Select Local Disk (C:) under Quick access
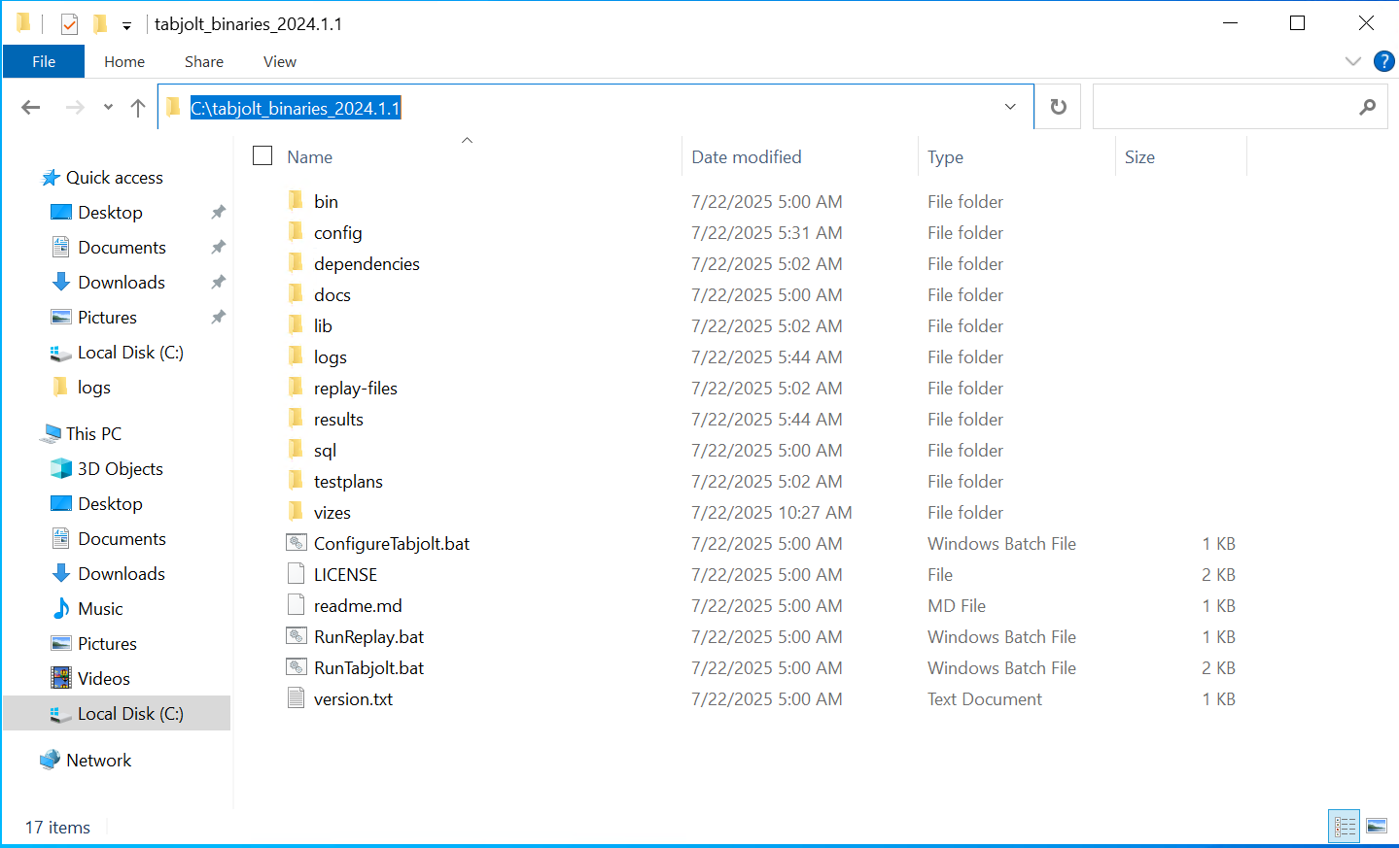Image resolution: width=1399 pixels, height=848 pixels. tap(130, 353)
